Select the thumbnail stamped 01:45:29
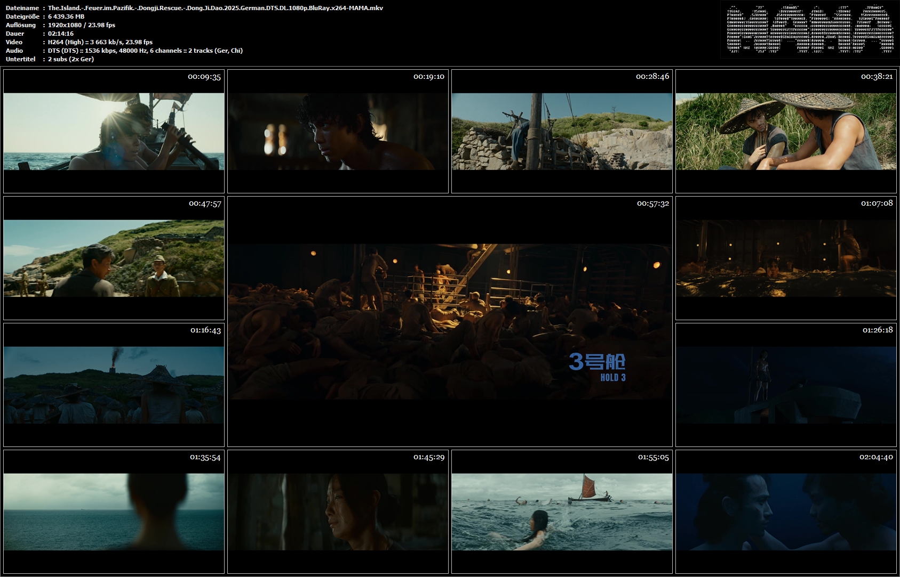 [x=338, y=511]
